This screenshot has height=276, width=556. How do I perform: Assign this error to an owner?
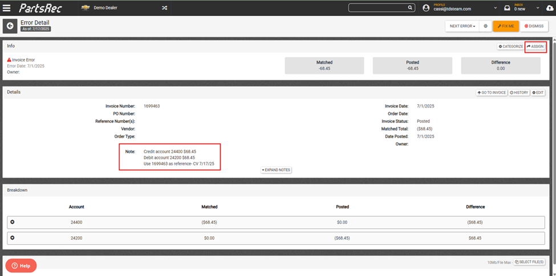pyautogui.click(x=535, y=46)
